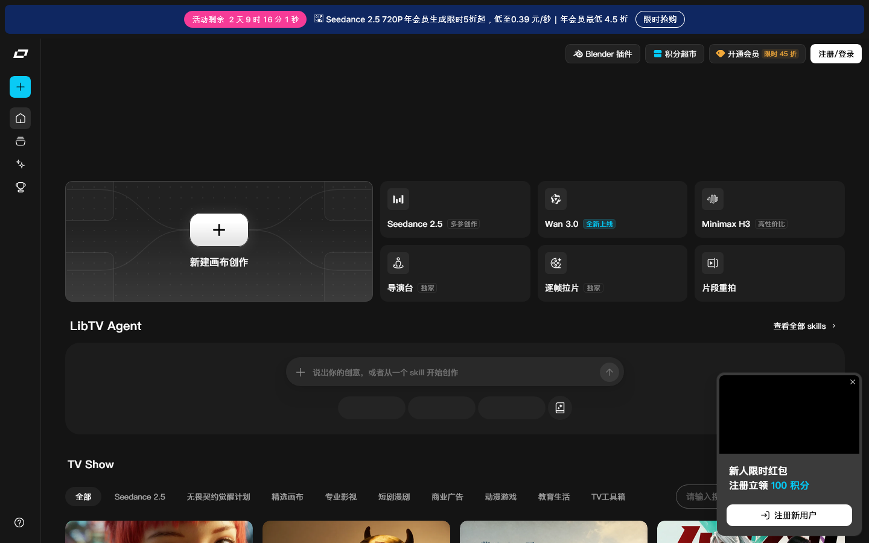The height and width of the screenshot is (543, 869).
Task: Click the 新建画布创作 label text
Action: coord(219,262)
